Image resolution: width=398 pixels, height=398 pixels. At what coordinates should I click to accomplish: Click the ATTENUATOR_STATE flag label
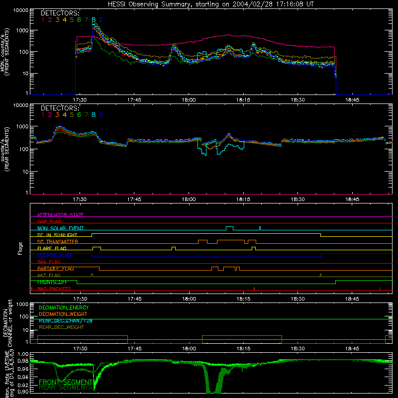[60, 215]
